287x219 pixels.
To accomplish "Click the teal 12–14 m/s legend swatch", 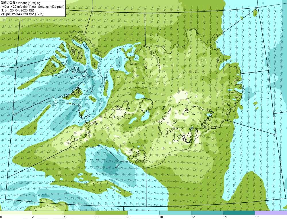I will [207, 213].
